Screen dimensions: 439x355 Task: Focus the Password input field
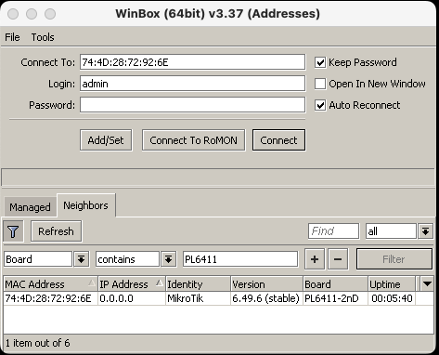click(x=192, y=105)
